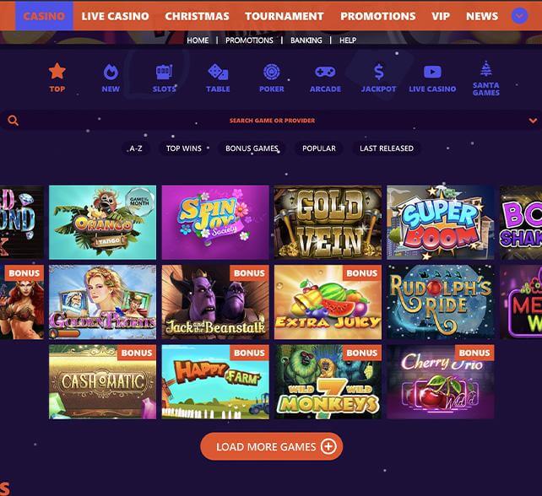The height and width of the screenshot is (496, 542).
Task: Open the New games flame icon
Action: 111,72
